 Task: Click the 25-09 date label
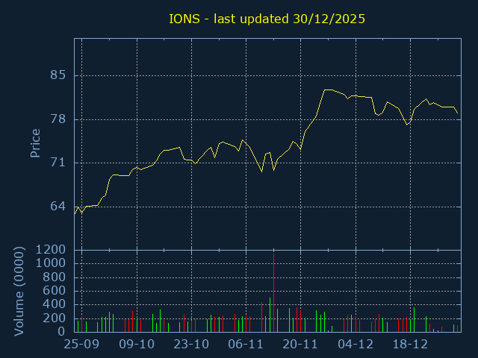(81, 345)
